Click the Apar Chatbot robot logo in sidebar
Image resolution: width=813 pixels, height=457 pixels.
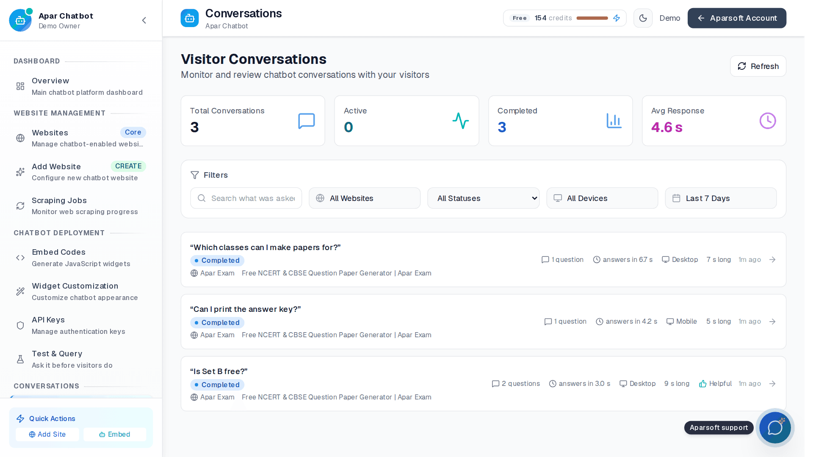click(x=20, y=20)
